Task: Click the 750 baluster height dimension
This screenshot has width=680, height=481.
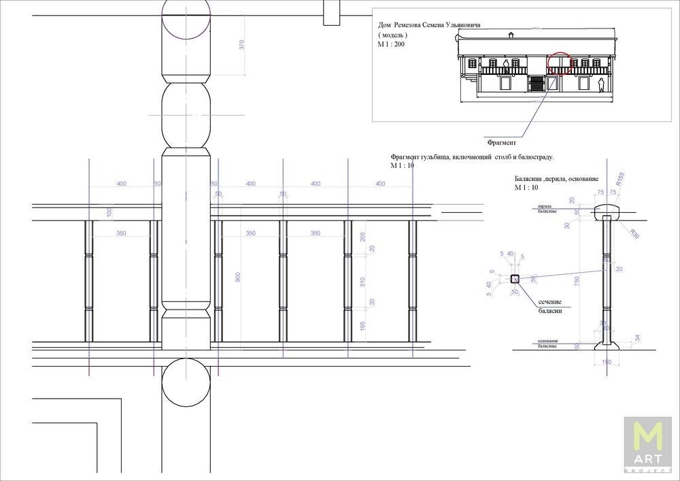Action: (x=577, y=282)
